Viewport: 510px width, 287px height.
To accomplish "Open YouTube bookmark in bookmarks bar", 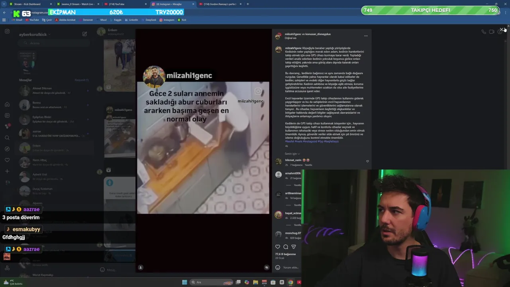I will click(33, 20).
